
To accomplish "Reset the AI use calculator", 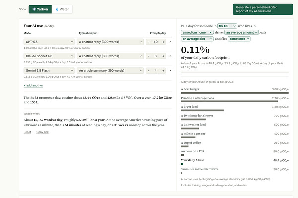I will (27, 132).
